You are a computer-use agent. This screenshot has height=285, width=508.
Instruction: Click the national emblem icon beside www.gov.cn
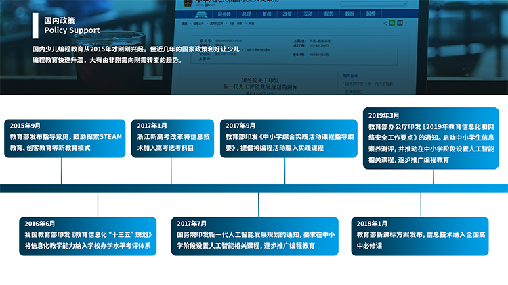pyautogui.click(x=188, y=3)
